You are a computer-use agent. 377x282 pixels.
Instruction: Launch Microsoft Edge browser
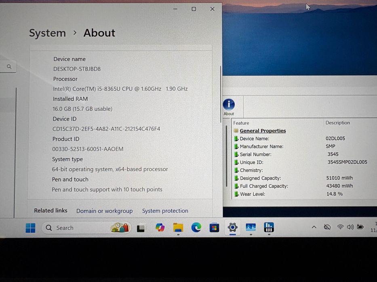(196, 228)
